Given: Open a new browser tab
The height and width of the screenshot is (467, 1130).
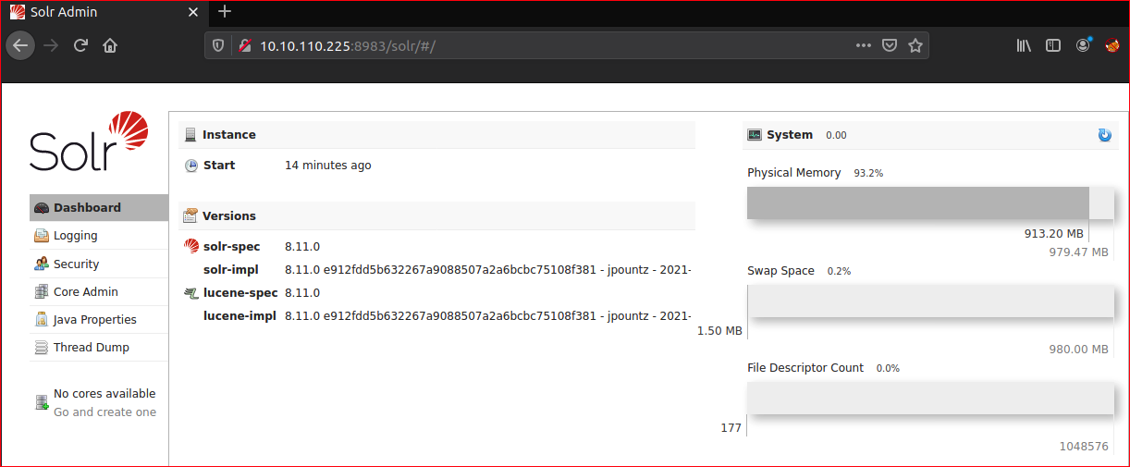Looking at the screenshot, I should pyautogui.click(x=225, y=12).
